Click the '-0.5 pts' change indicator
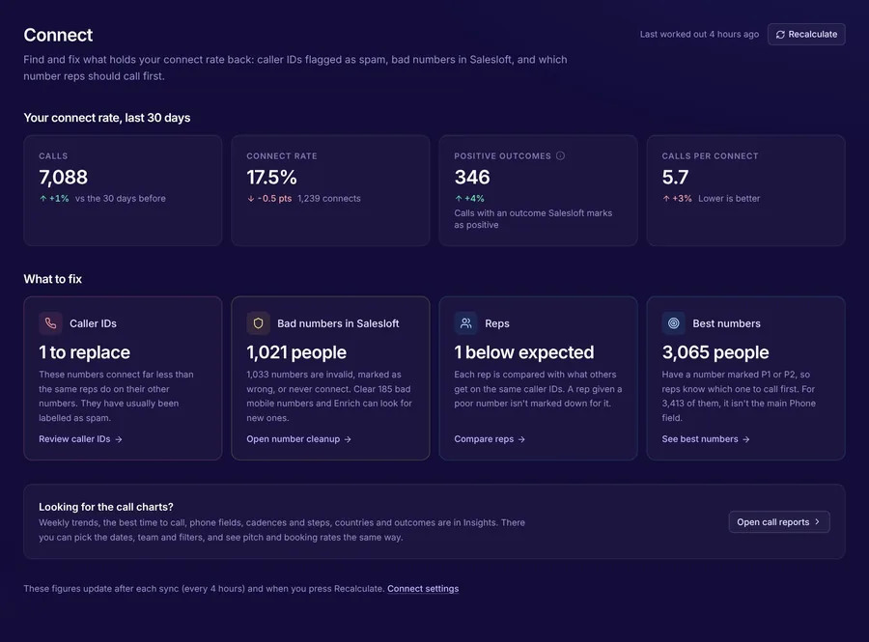The width and height of the screenshot is (869, 642). coord(269,198)
